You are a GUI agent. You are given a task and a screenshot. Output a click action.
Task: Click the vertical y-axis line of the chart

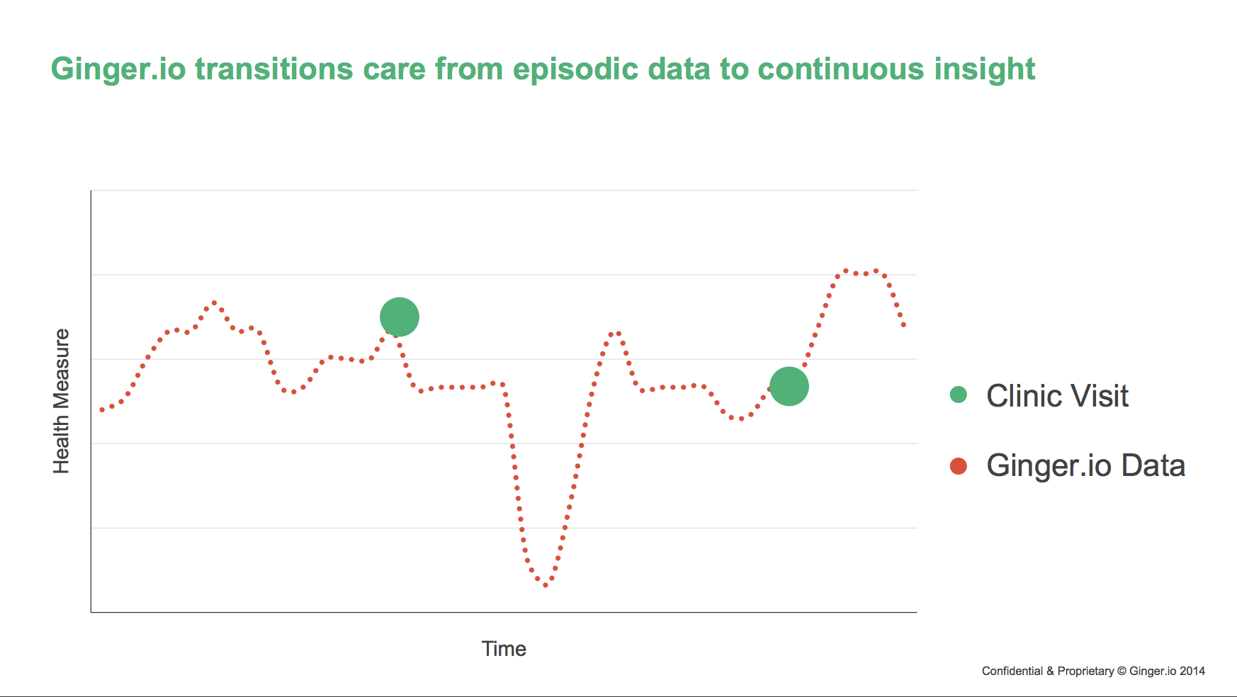pyautogui.click(x=91, y=401)
